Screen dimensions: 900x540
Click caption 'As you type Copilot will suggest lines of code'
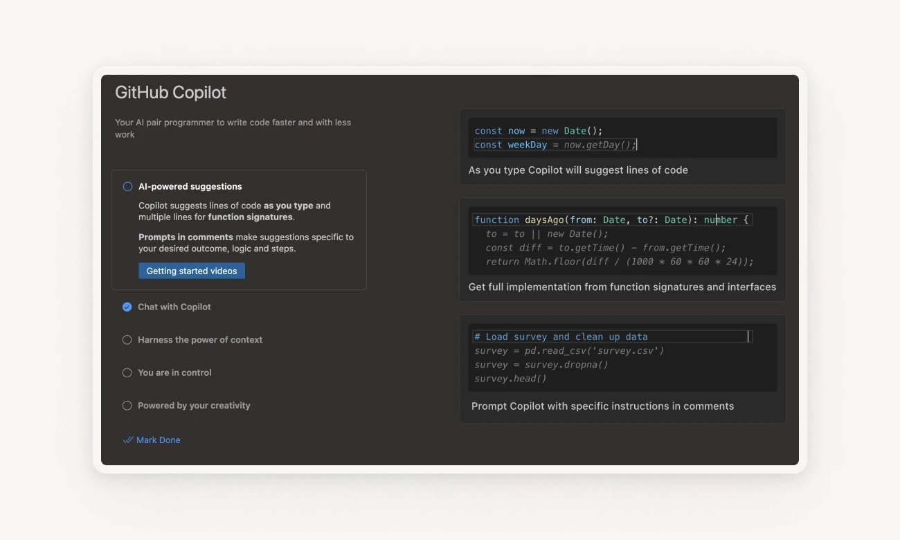578,170
